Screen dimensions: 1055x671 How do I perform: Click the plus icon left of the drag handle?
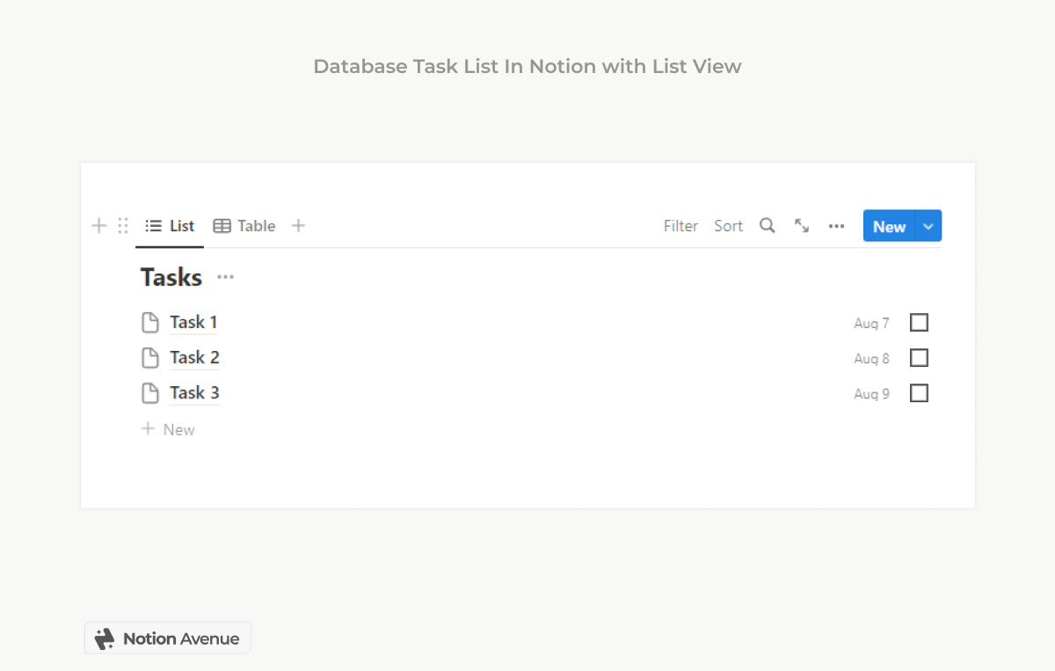(x=98, y=225)
